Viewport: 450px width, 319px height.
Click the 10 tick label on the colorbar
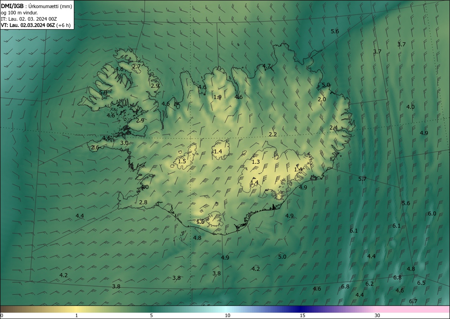pos(228,316)
